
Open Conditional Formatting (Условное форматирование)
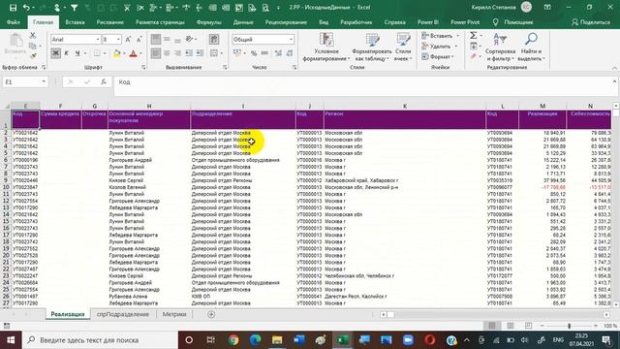click(x=326, y=48)
